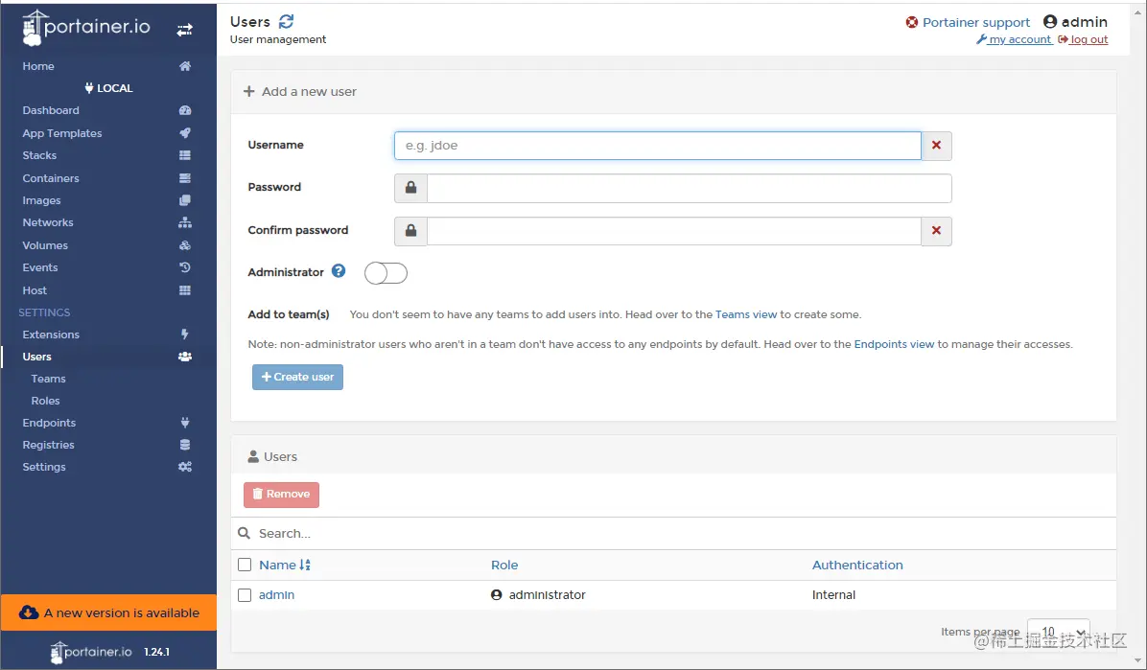Open Stacks in the sidebar
Image resolution: width=1147 pixels, height=670 pixels.
coord(39,155)
